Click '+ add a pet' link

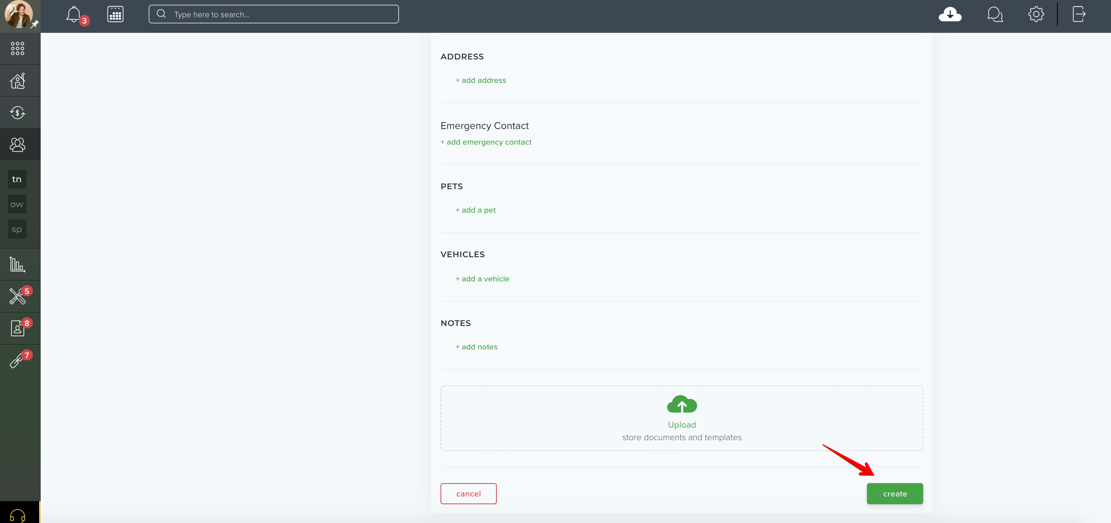point(475,210)
